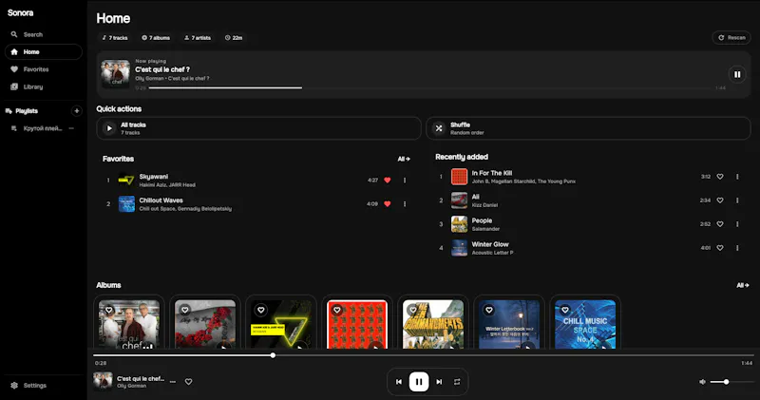The width and height of the screenshot is (760, 400).
Task: Open the C'est qui le chef album card
Action: (129, 324)
